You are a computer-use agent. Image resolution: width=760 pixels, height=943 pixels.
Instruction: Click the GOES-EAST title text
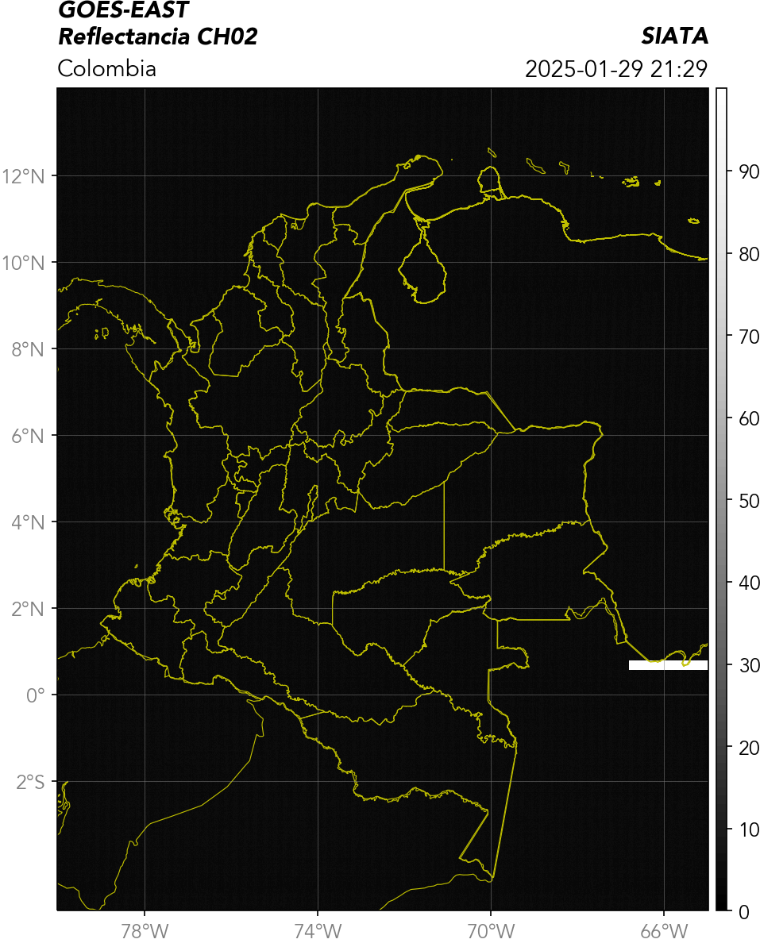tap(123, 10)
